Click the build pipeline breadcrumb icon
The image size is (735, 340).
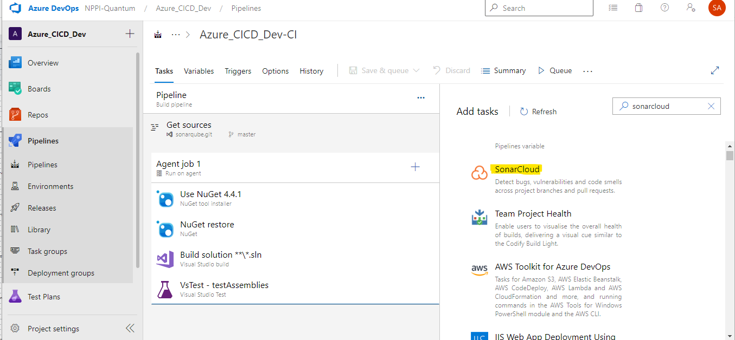pyautogui.click(x=158, y=35)
